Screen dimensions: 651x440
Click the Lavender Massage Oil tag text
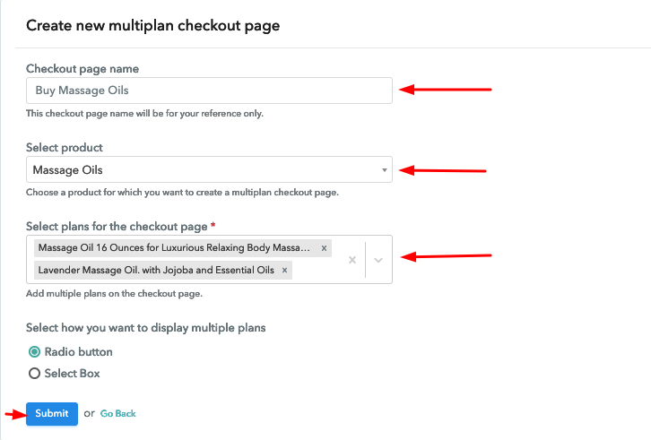coord(156,271)
